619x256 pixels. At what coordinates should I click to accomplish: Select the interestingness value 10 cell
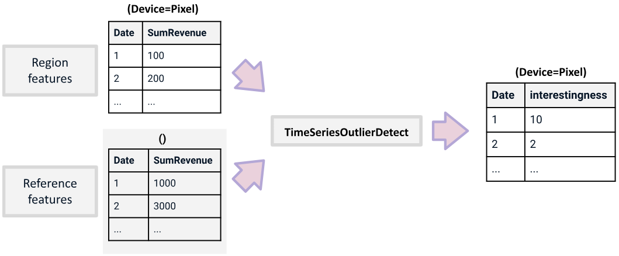(x=568, y=120)
